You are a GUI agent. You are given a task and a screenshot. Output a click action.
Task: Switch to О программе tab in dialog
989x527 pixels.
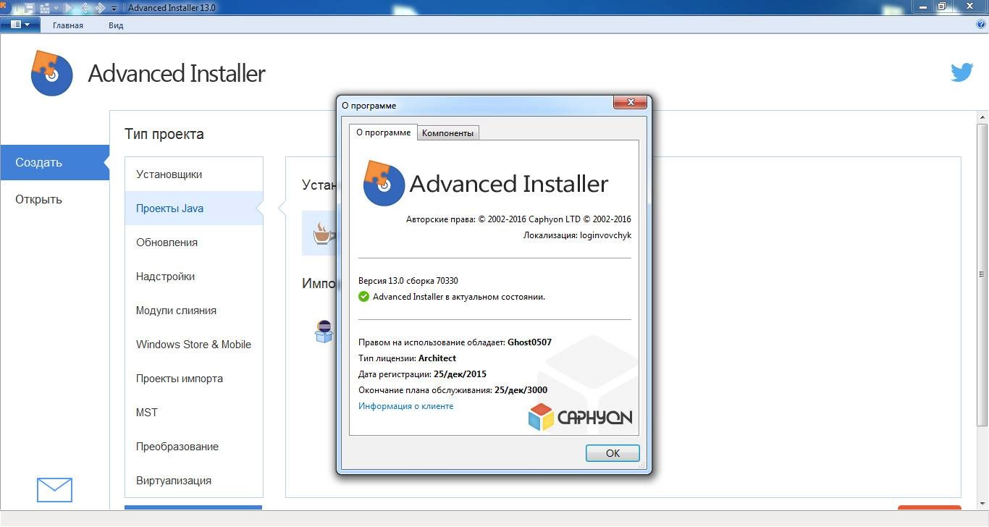384,132
